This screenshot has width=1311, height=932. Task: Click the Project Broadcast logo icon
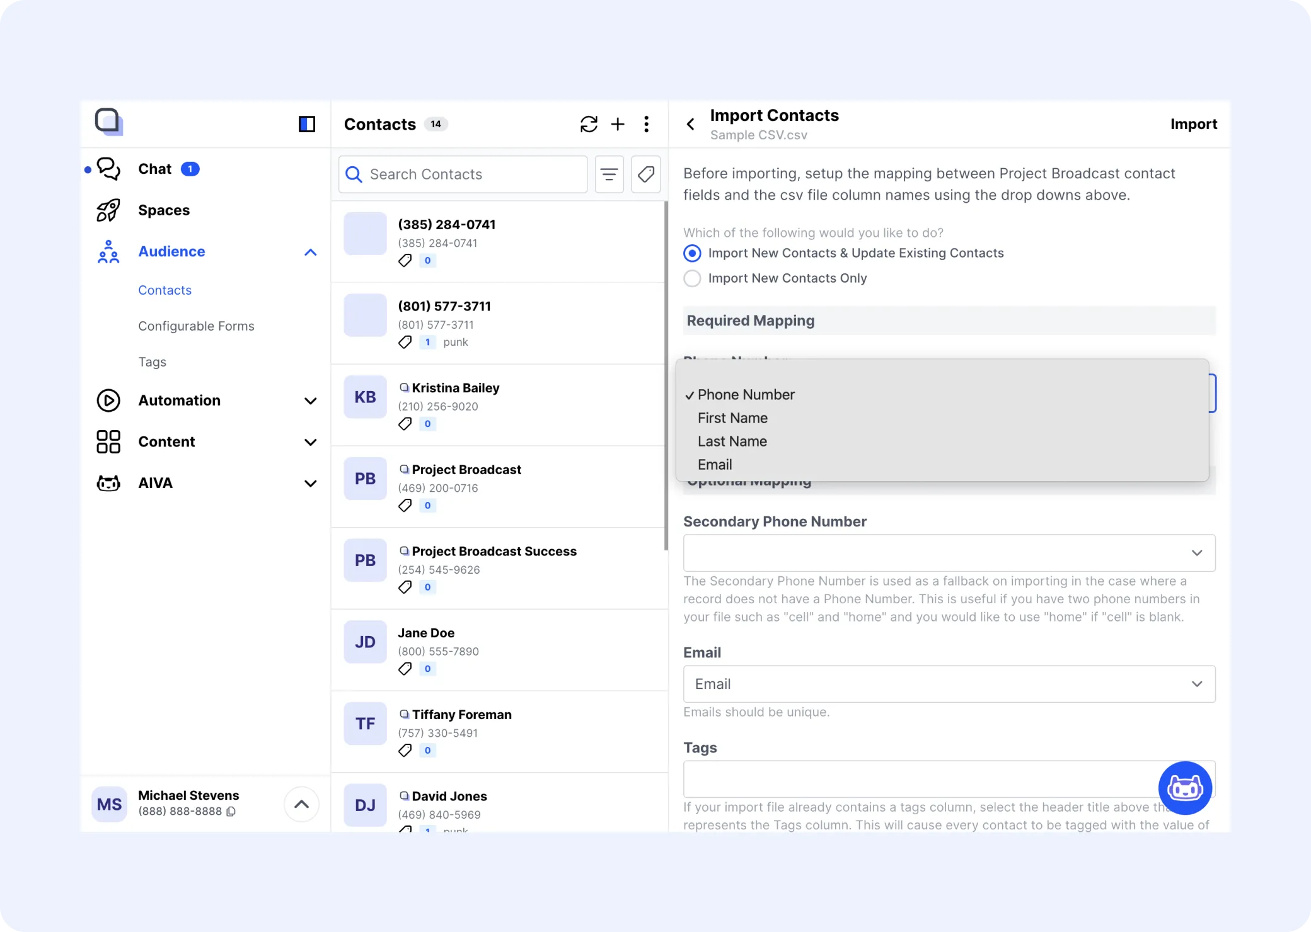pos(108,122)
